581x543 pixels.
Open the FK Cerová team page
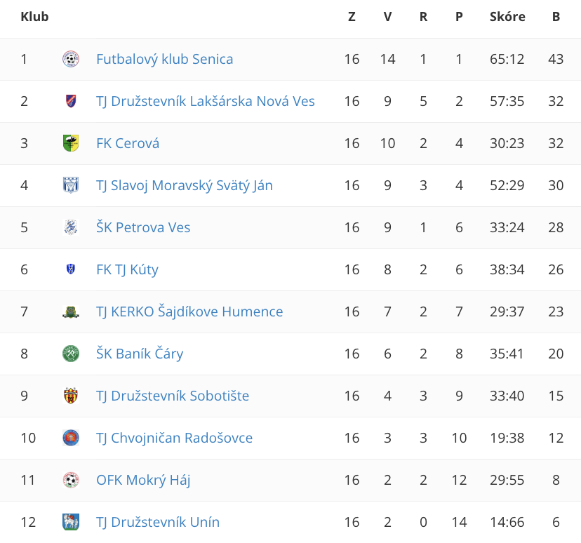point(128,143)
